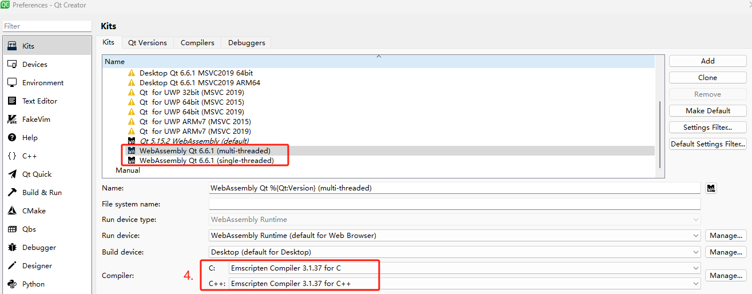Click Manage... button for Build device
This screenshot has width=752, height=294.
click(x=726, y=252)
